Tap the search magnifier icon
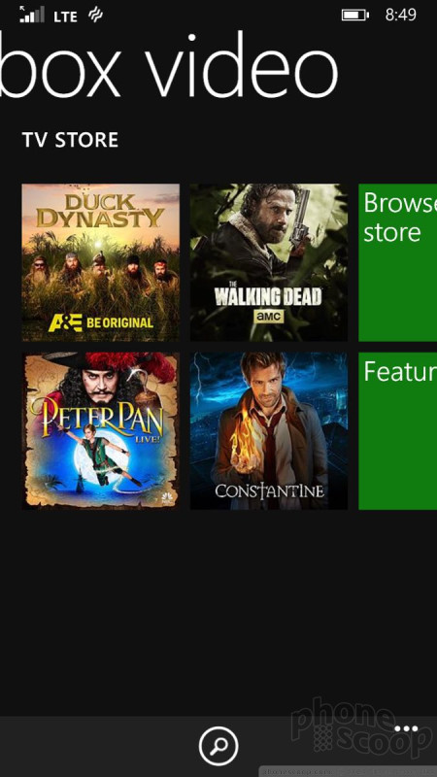The height and width of the screenshot is (777, 437). (x=218, y=746)
